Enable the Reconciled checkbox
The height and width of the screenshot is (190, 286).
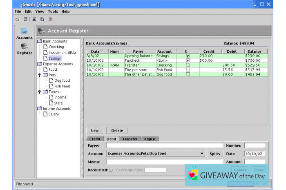(111, 170)
